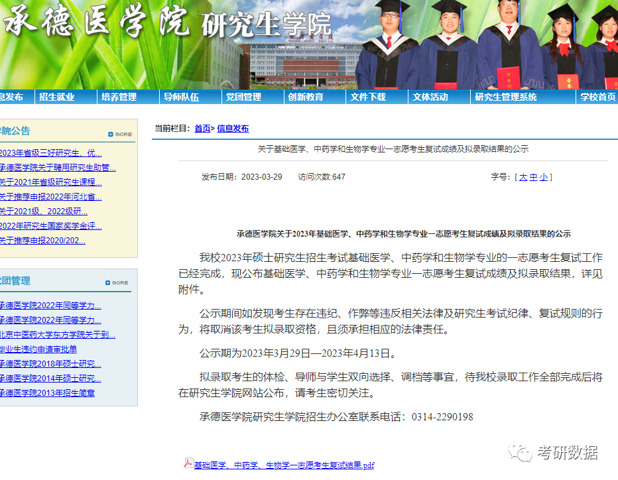Open 文件下载 menu
The height and width of the screenshot is (480, 618).
(368, 97)
